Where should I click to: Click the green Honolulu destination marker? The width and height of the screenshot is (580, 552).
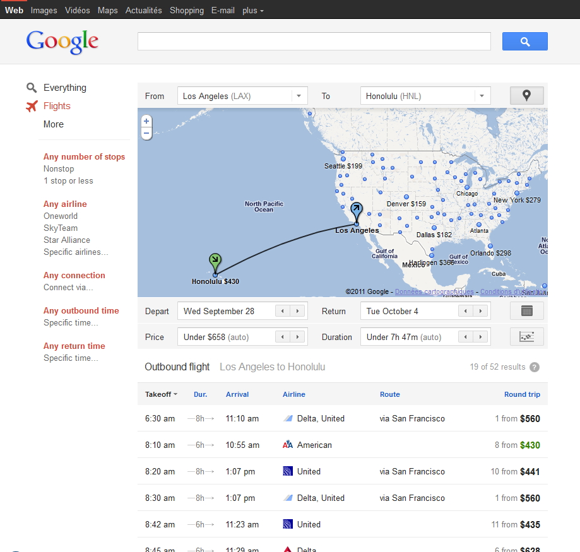[x=215, y=262]
